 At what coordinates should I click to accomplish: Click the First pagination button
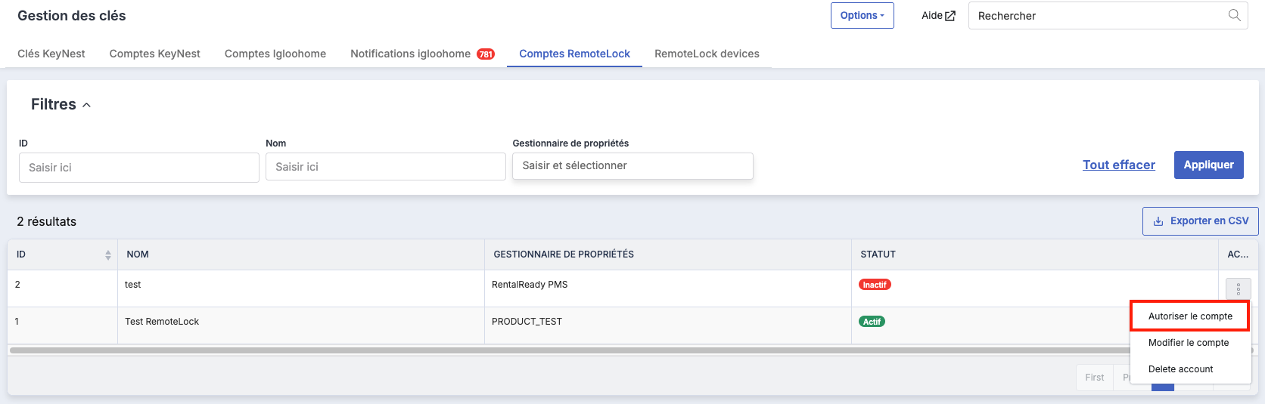(1094, 378)
